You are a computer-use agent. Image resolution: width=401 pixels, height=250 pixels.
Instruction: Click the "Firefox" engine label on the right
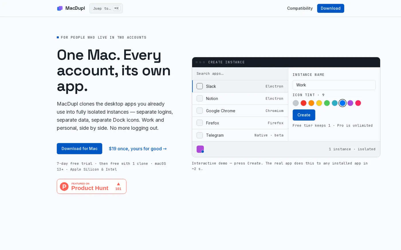(x=276, y=123)
